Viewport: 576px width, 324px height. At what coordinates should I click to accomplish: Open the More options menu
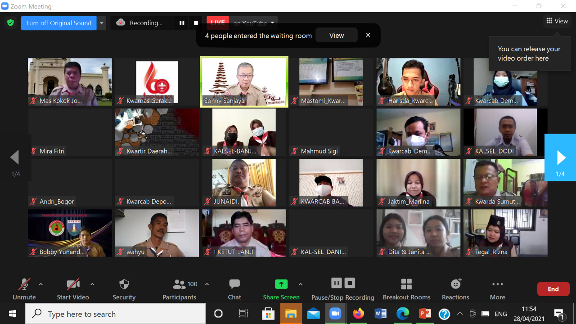(497, 289)
